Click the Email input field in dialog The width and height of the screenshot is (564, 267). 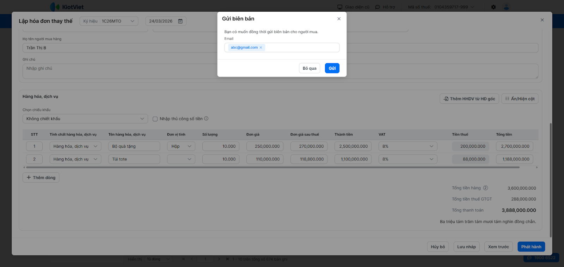tap(301, 47)
